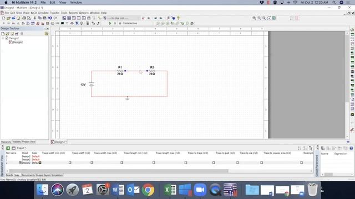
Task: Open Zoom from the Dock
Action: pyautogui.click(x=200, y=190)
